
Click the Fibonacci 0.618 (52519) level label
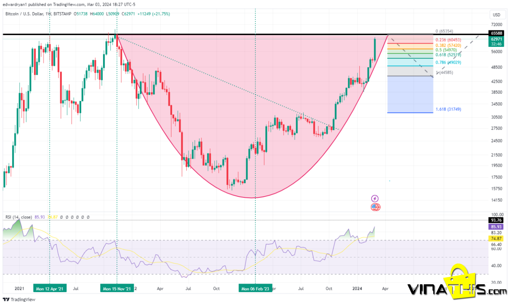(x=448, y=55)
